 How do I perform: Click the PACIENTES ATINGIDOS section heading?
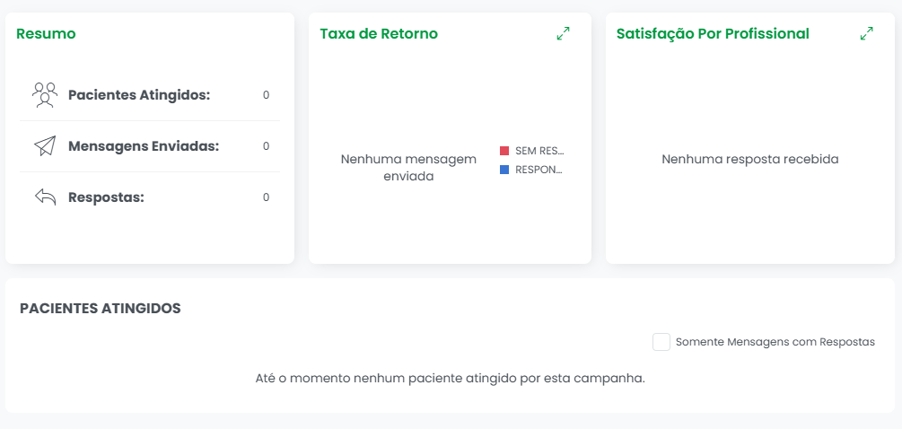click(101, 308)
